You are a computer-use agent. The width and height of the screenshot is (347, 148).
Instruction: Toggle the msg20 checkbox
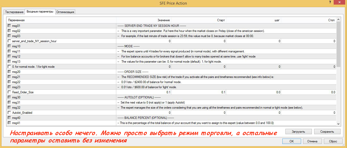(x=9, y=72)
